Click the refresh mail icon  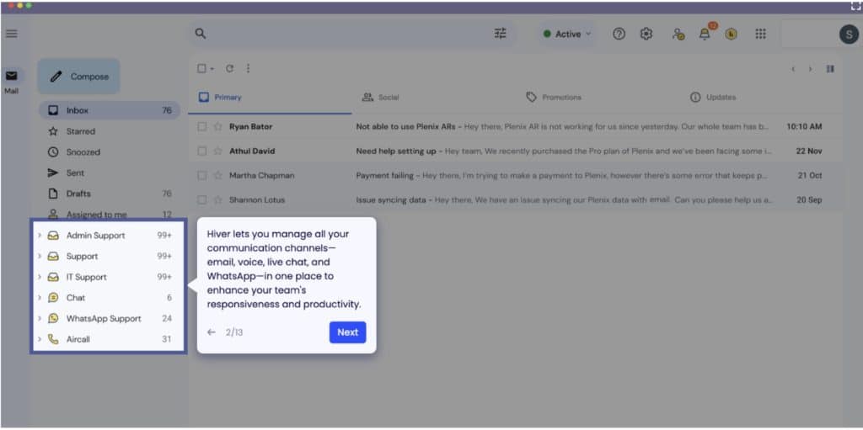coord(229,69)
